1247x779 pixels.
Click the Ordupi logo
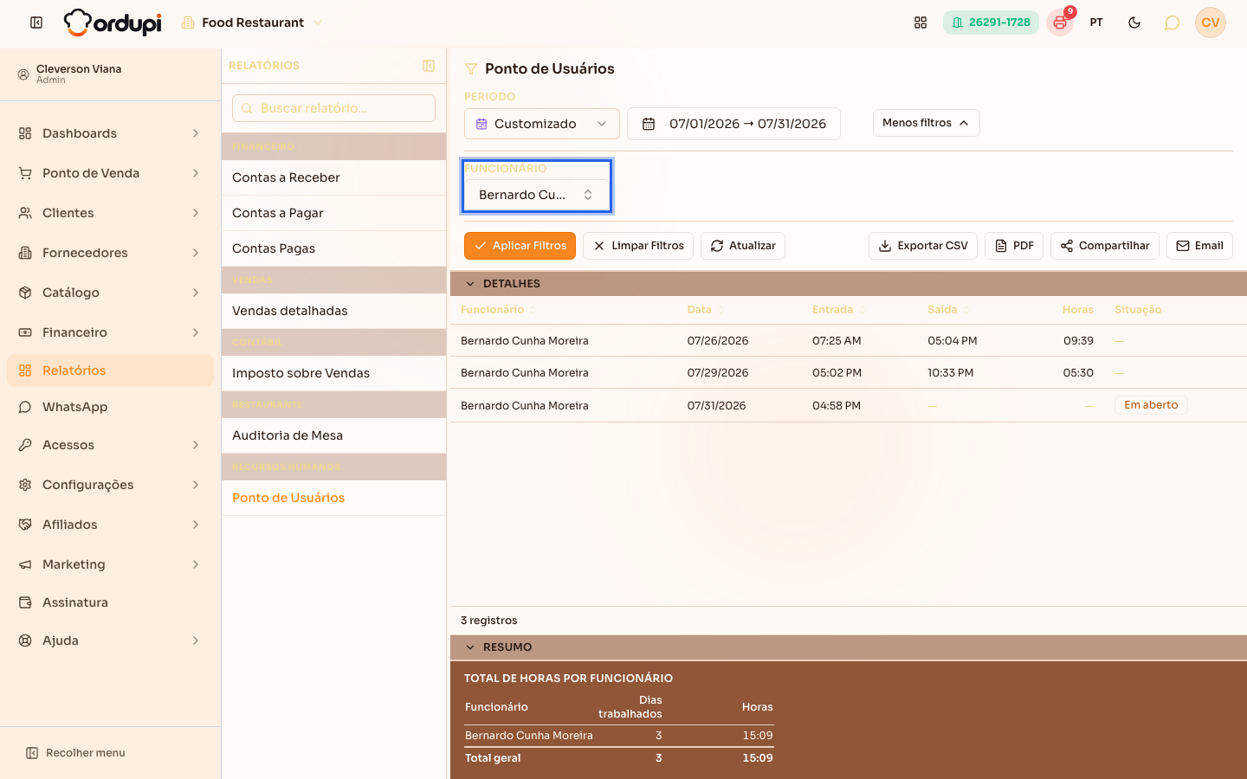pyautogui.click(x=113, y=23)
